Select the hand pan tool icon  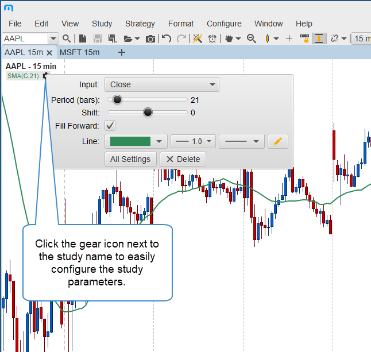(229, 38)
